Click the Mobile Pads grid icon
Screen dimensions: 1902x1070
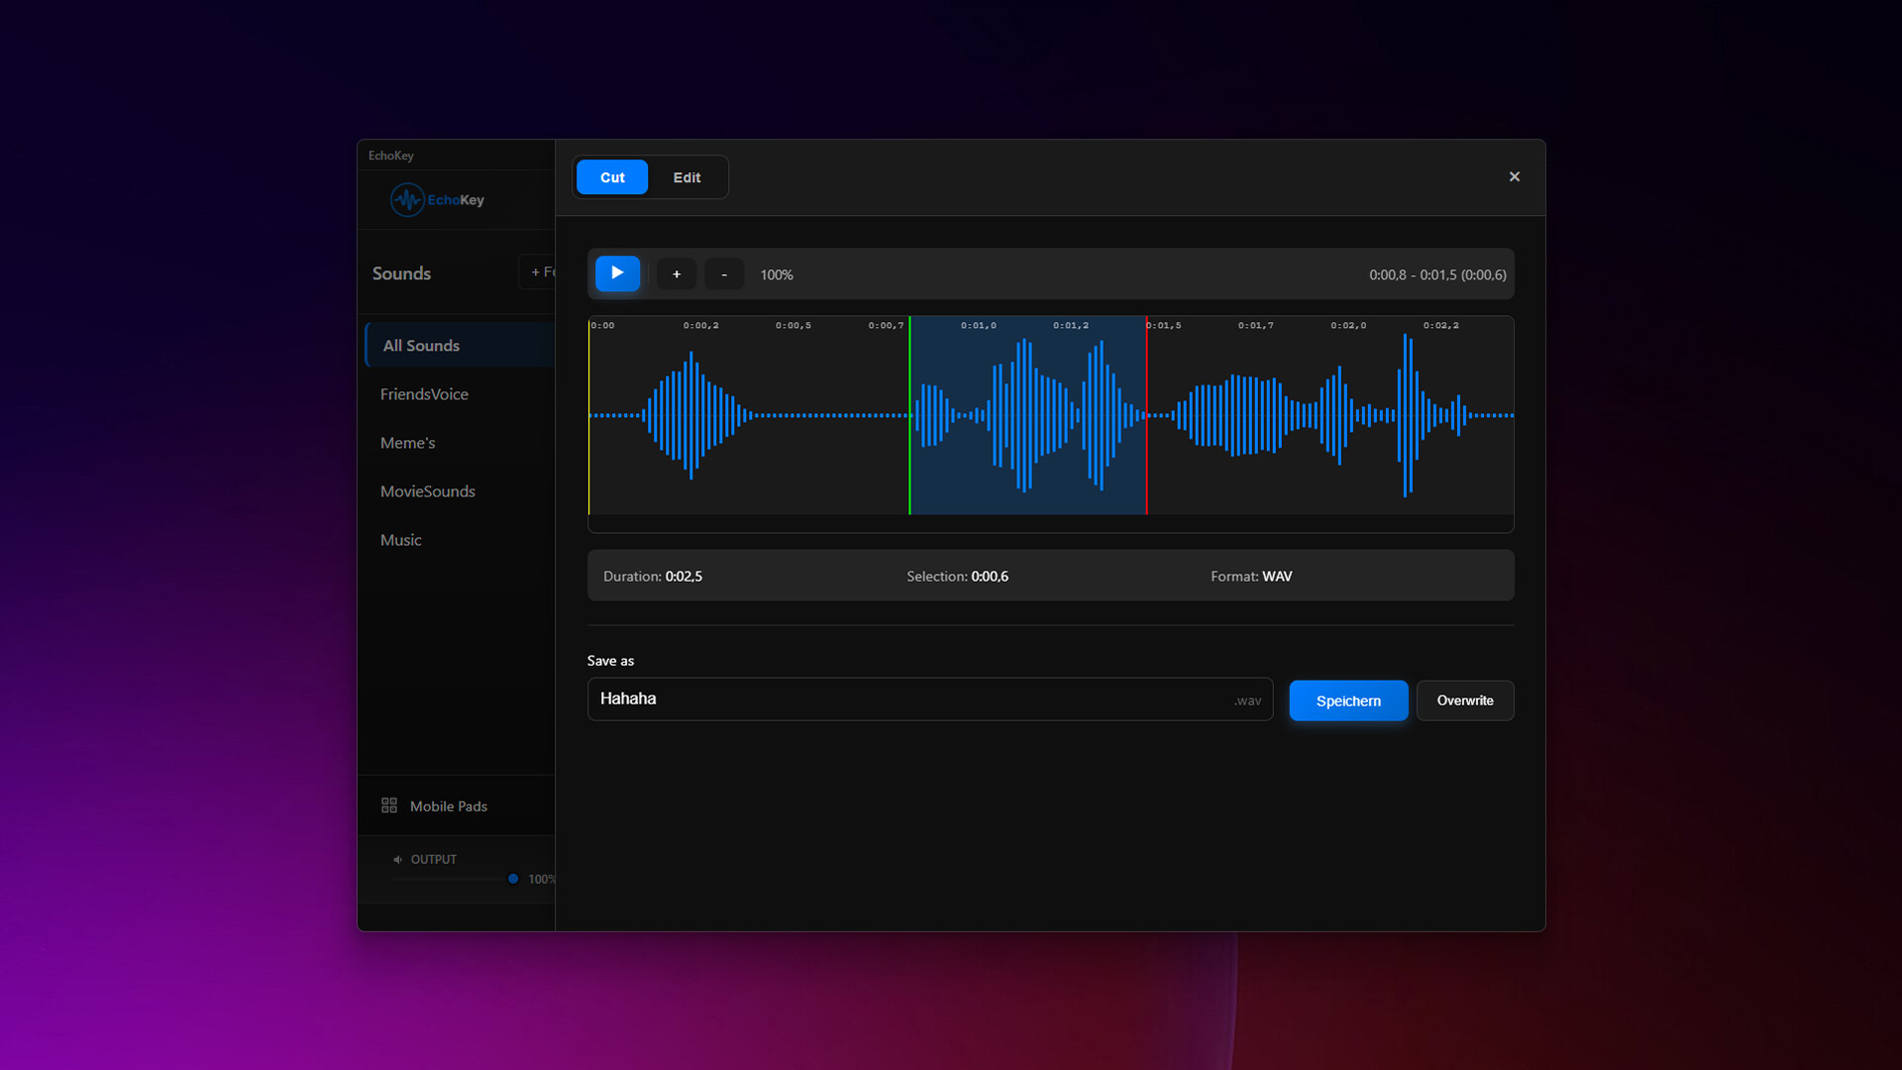389,805
